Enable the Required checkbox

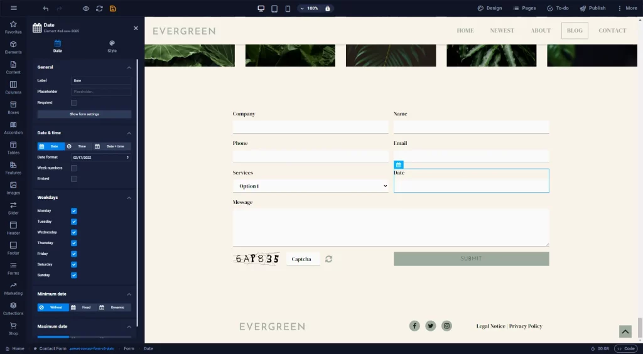pos(74,103)
